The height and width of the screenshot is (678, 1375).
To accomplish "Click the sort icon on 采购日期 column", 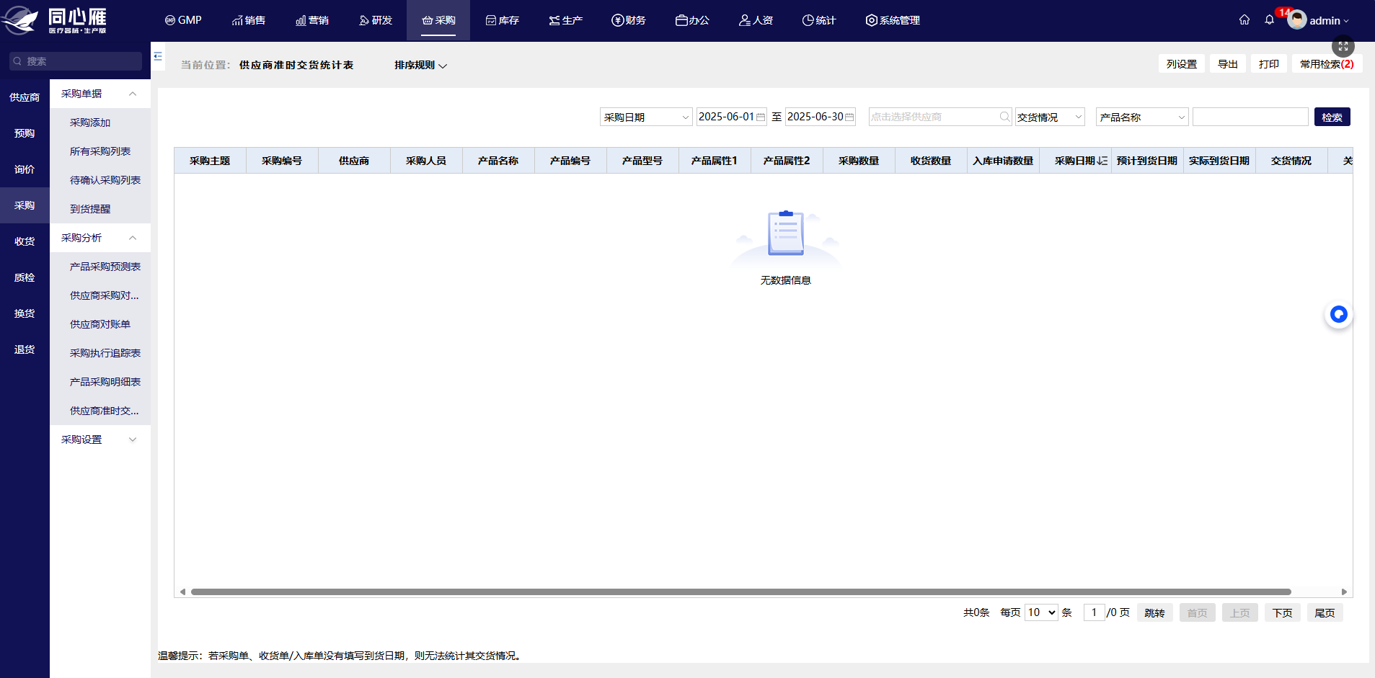I will click(1102, 161).
